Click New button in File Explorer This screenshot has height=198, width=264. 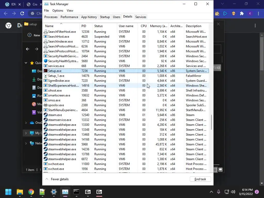(x=34, y=35)
